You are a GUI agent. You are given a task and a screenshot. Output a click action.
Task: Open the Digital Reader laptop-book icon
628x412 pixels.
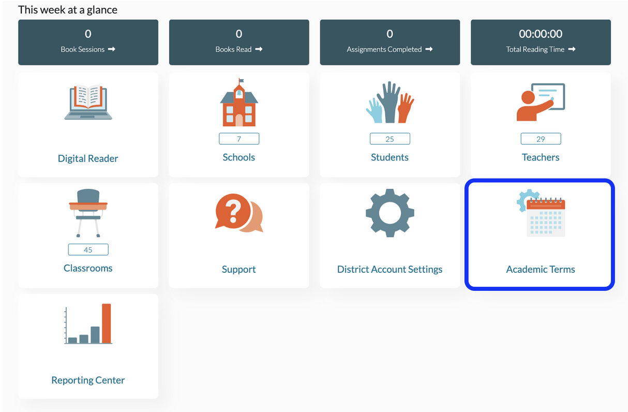tap(88, 102)
